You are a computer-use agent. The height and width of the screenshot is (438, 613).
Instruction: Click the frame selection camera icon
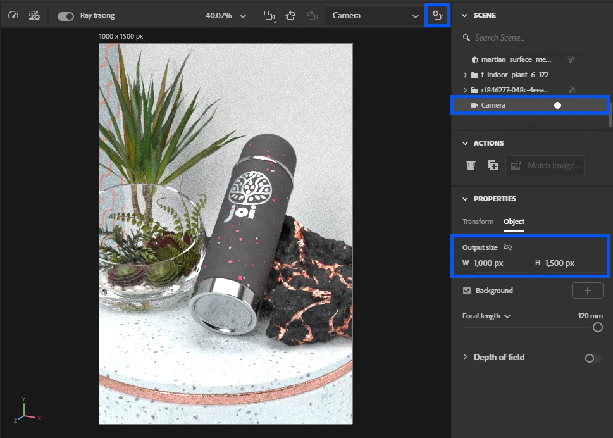[269, 16]
